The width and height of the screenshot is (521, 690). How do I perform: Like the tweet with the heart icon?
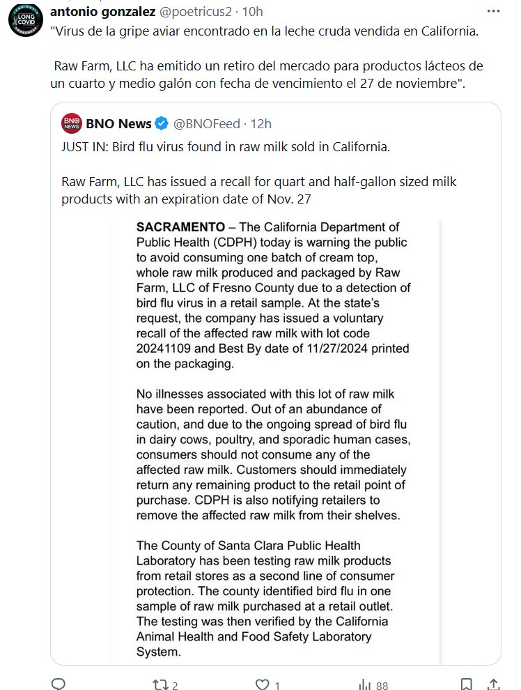point(263,684)
